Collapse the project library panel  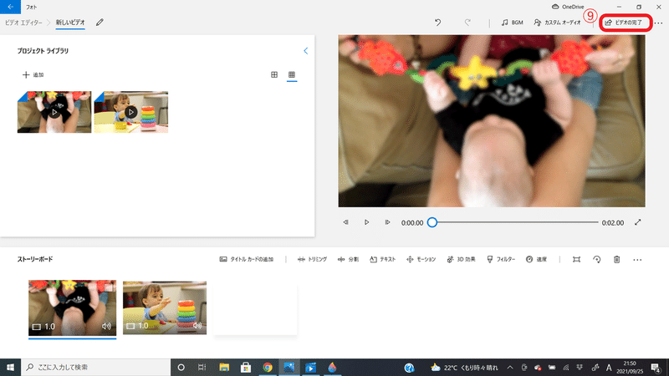click(305, 51)
